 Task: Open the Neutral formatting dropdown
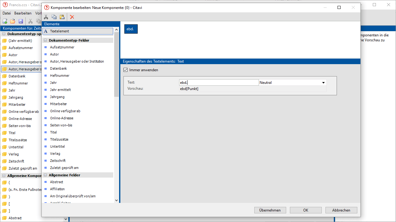(323, 83)
